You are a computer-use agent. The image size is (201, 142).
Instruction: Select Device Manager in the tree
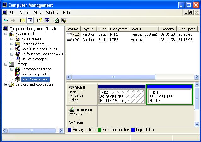point(33,59)
